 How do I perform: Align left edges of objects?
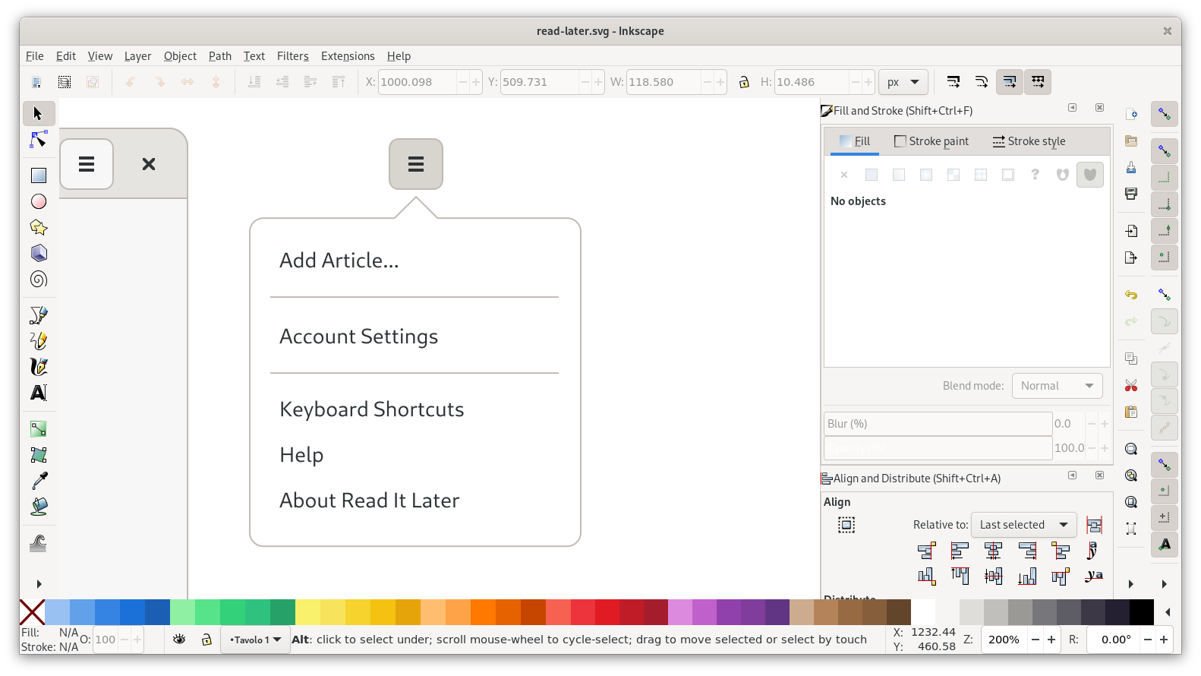point(960,551)
